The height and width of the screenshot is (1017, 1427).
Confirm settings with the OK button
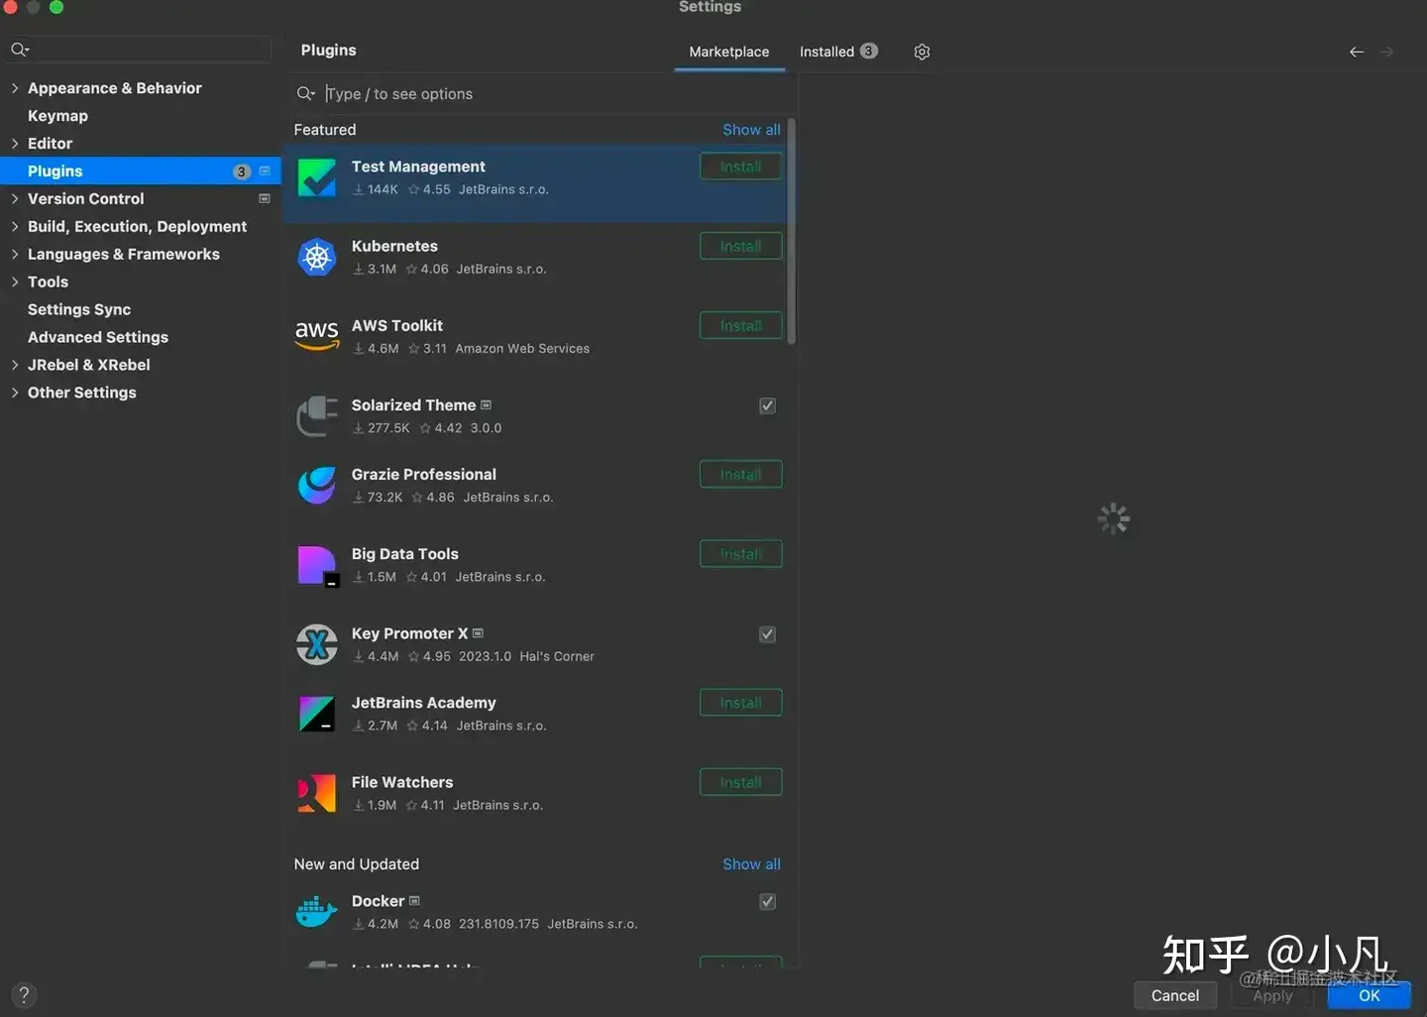point(1370,995)
